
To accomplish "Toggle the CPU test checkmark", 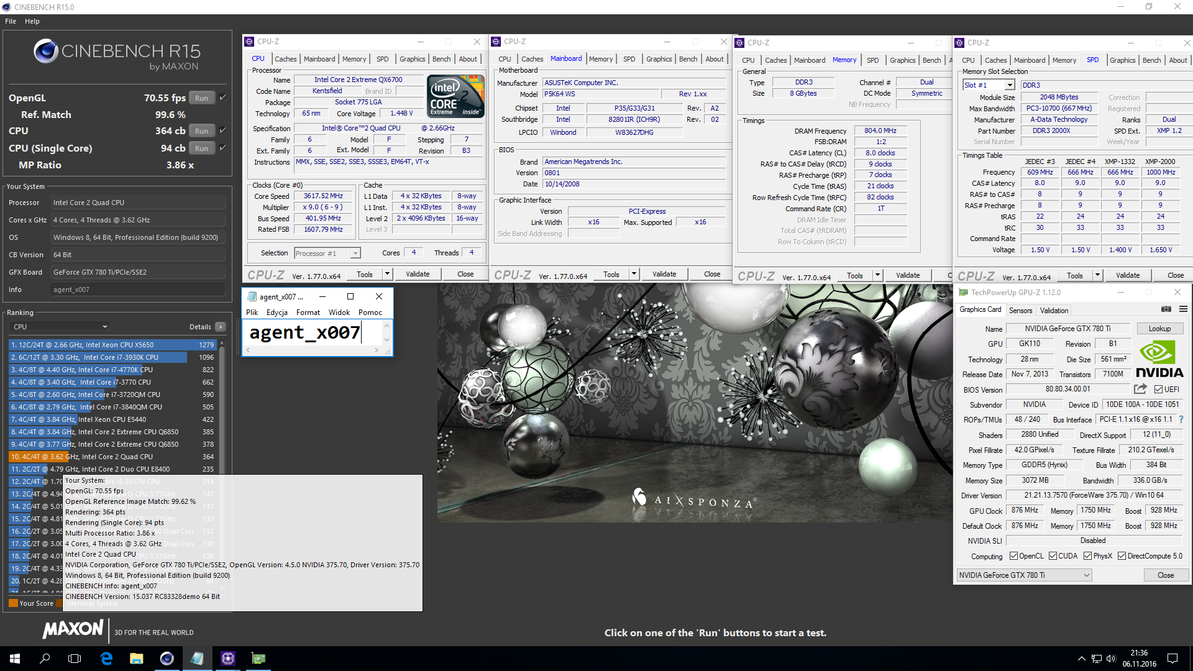I will [222, 130].
